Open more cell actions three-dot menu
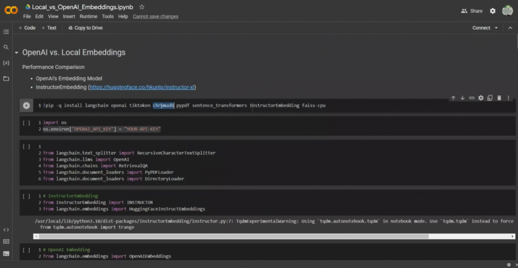Image resolution: width=518 pixels, height=268 pixels. tap(508, 98)
